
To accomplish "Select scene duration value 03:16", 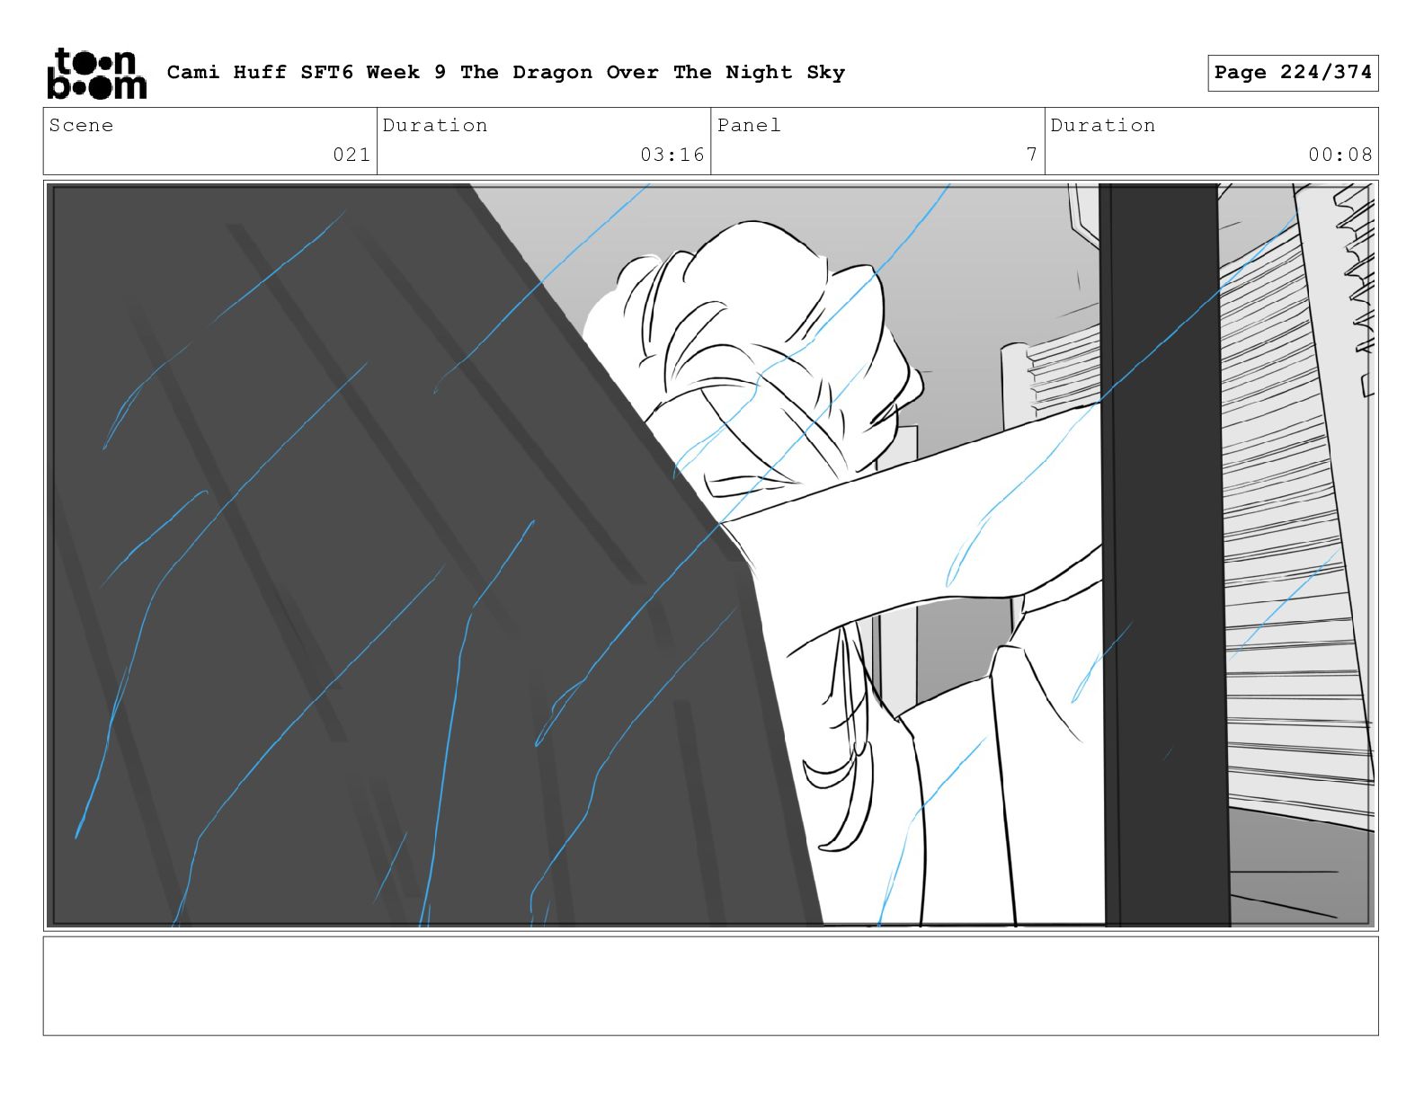I will (672, 155).
